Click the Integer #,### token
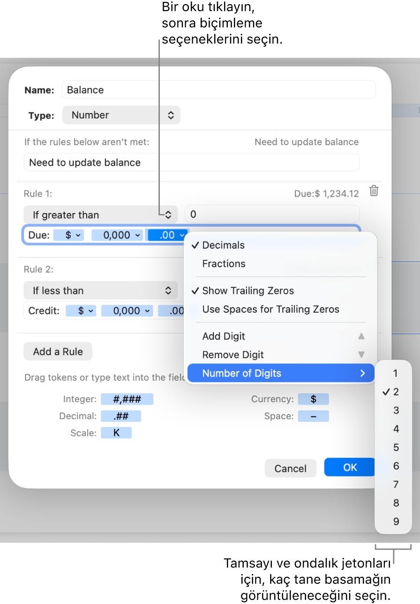This screenshot has width=420, height=604. (127, 399)
